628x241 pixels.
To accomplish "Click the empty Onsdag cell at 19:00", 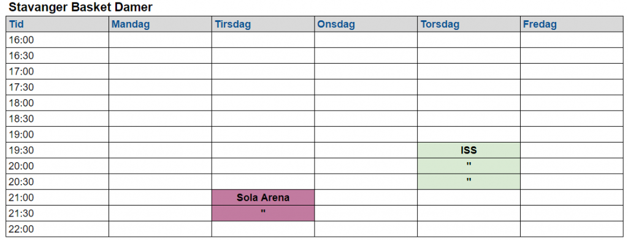I will pyautogui.click(x=366, y=135).
